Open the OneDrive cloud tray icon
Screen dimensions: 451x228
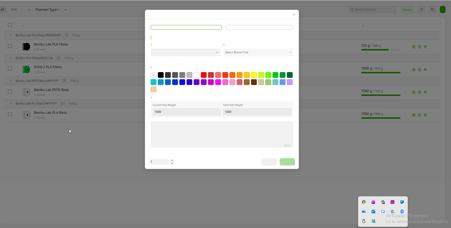364,212
